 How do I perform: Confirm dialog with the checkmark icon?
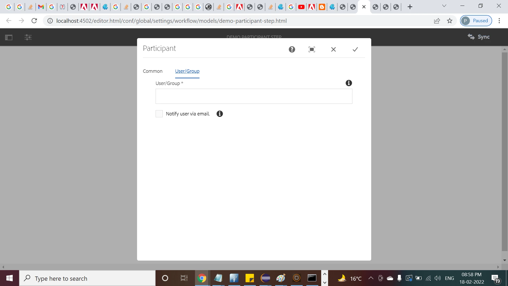[x=355, y=49]
